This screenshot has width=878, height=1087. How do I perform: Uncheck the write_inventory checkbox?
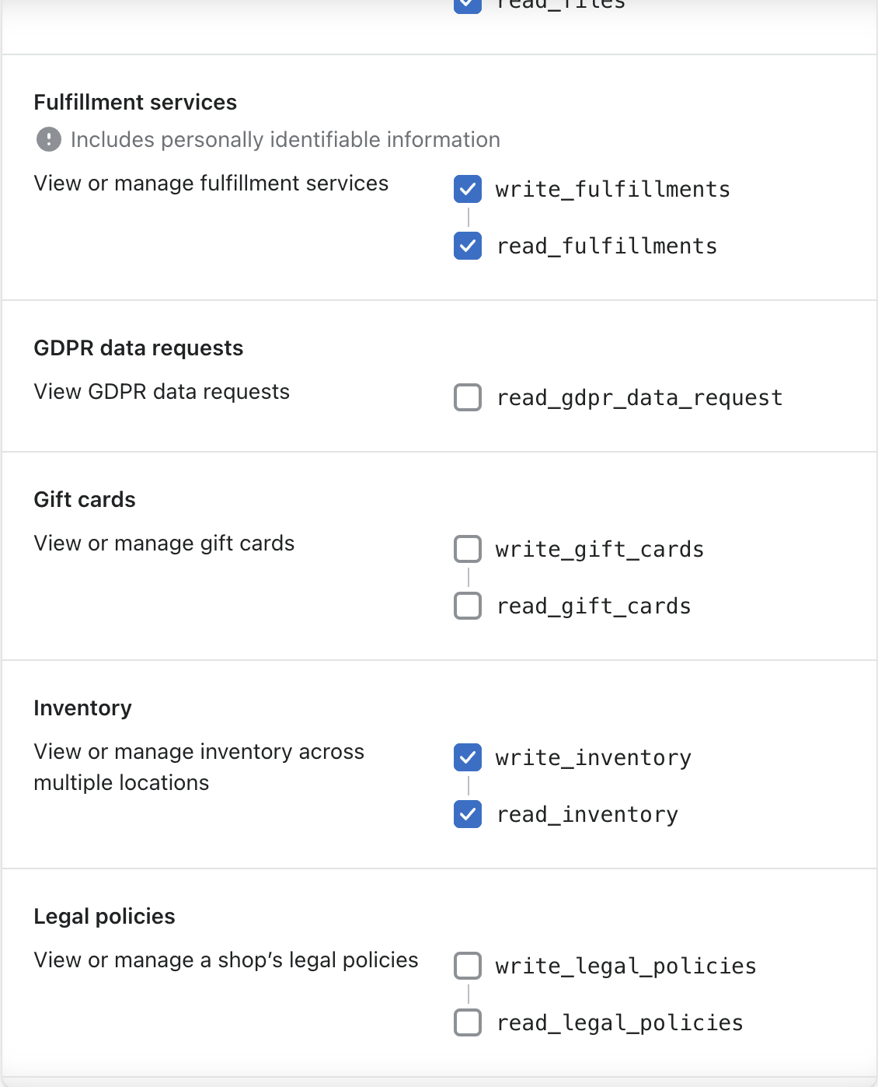pos(468,757)
